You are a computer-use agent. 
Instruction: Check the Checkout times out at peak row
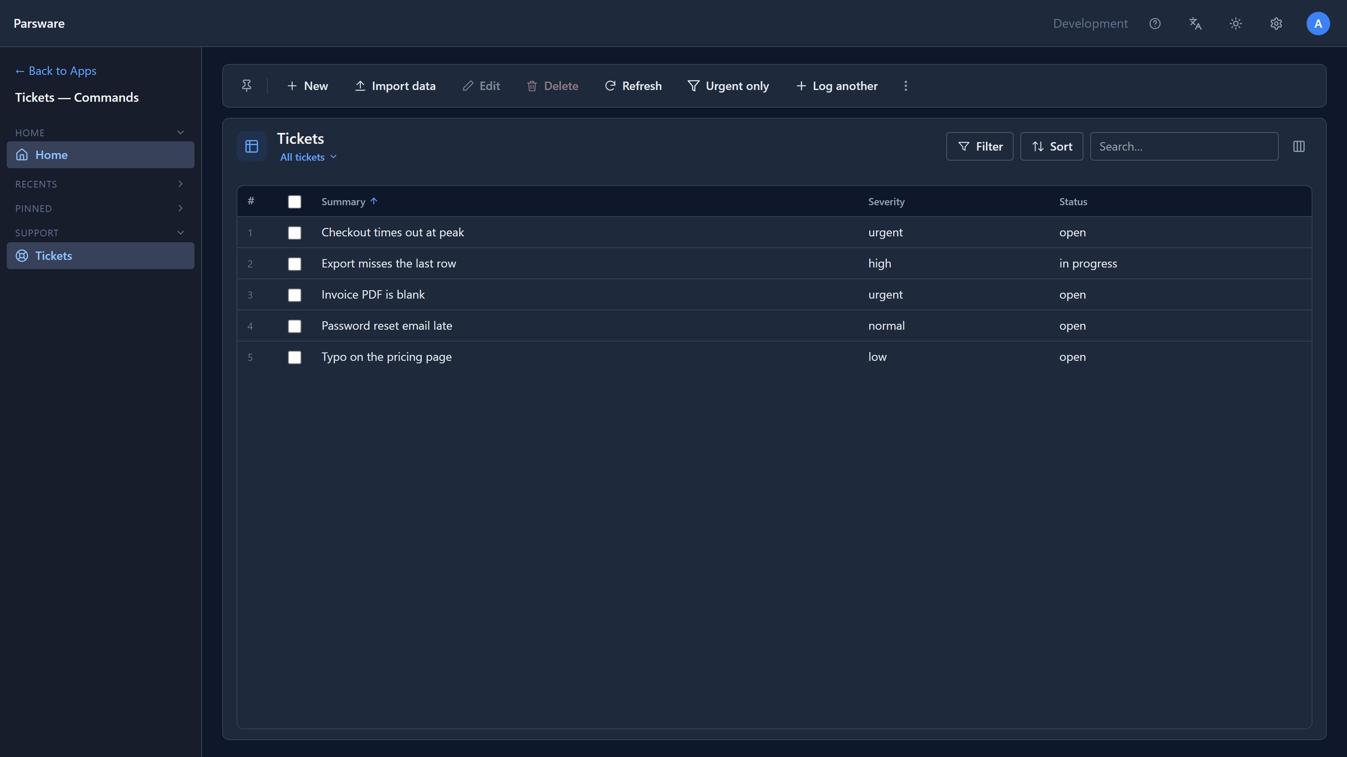click(294, 233)
